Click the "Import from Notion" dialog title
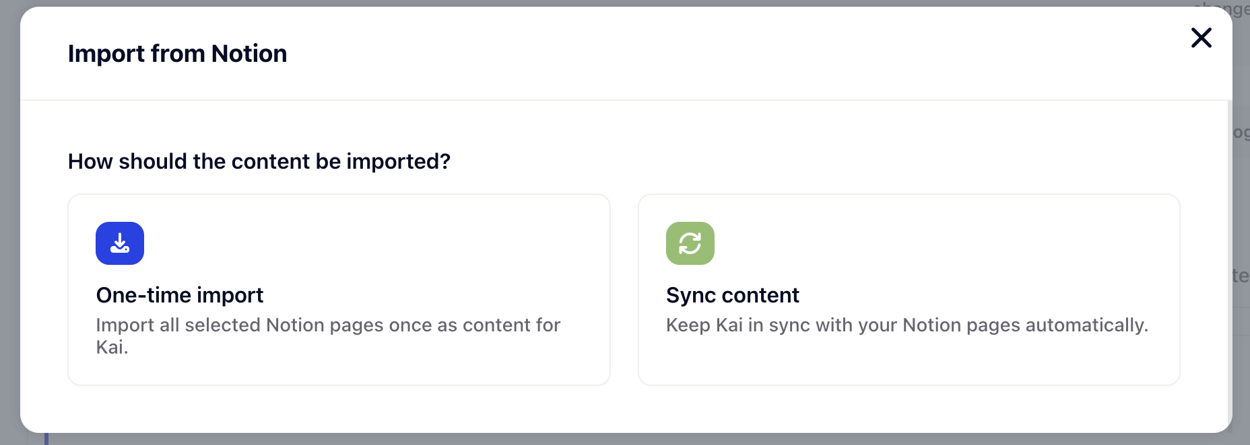This screenshot has width=1250, height=445. click(x=177, y=54)
